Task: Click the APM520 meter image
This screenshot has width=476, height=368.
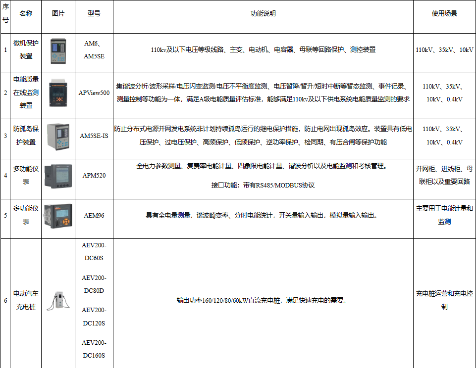Action: coord(58,176)
